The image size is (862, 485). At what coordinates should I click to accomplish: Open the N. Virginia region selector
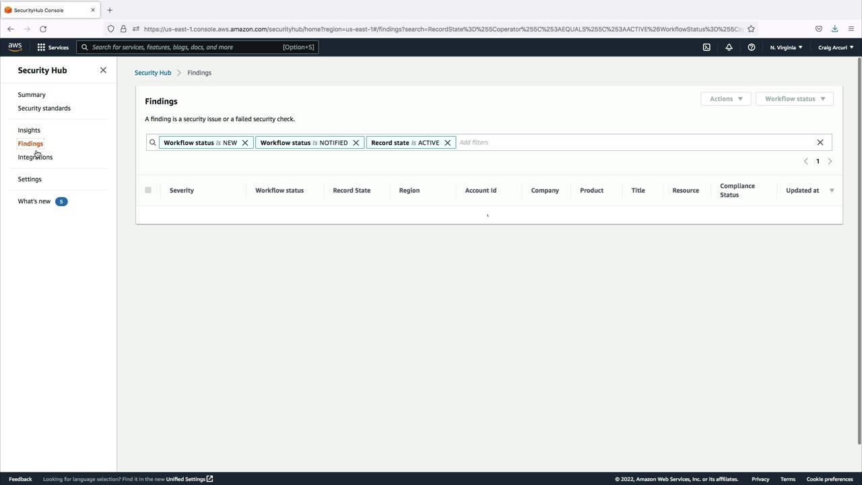(x=786, y=47)
